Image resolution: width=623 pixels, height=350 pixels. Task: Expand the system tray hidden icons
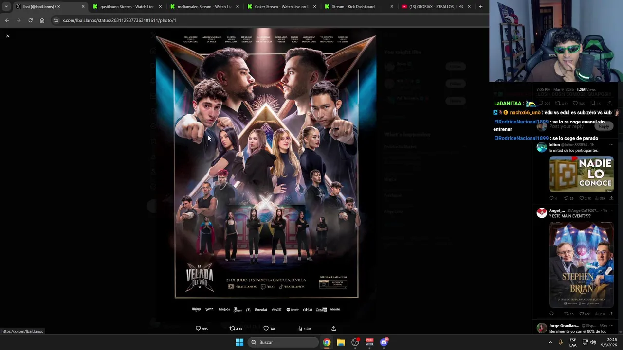click(x=550, y=342)
